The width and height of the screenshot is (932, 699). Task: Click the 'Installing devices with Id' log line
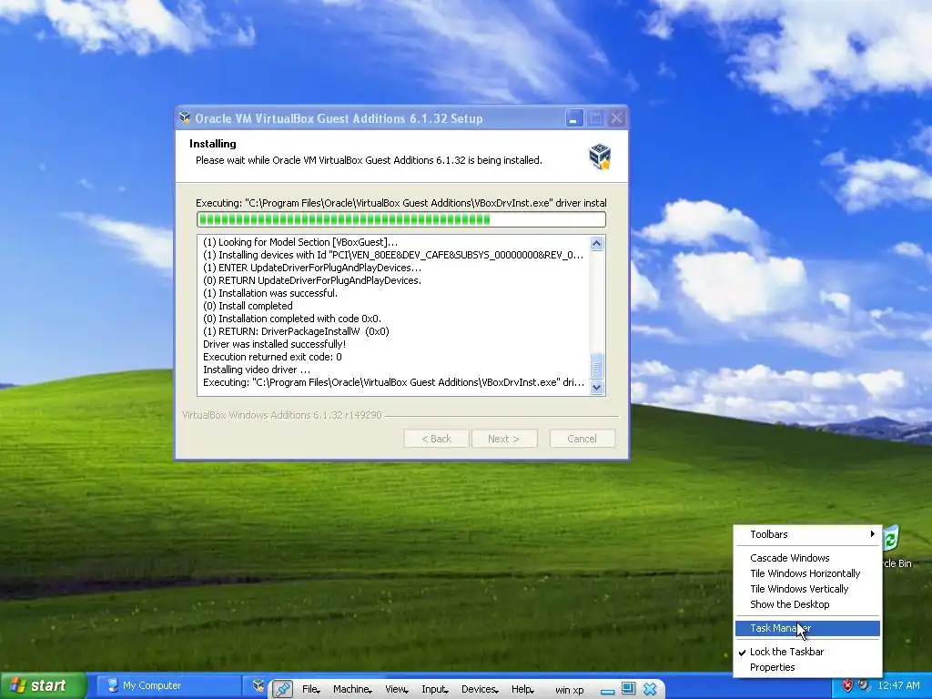[x=393, y=255]
